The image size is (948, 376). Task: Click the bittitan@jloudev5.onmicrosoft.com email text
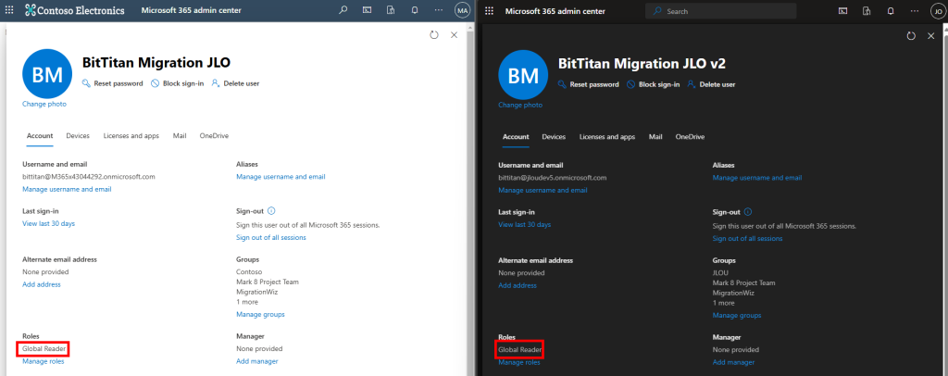coord(552,179)
